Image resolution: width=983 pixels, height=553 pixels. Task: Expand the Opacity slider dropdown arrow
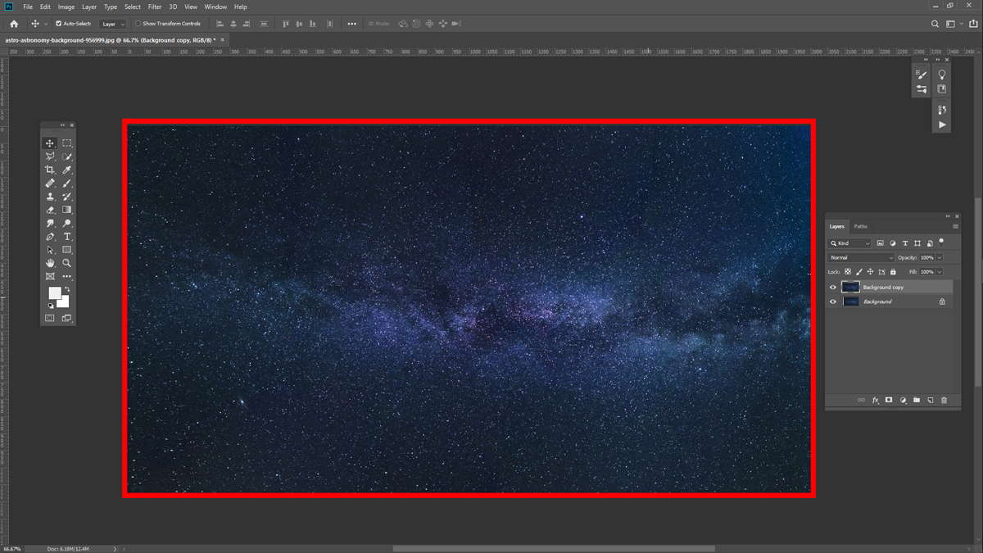pyautogui.click(x=940, y=258)
